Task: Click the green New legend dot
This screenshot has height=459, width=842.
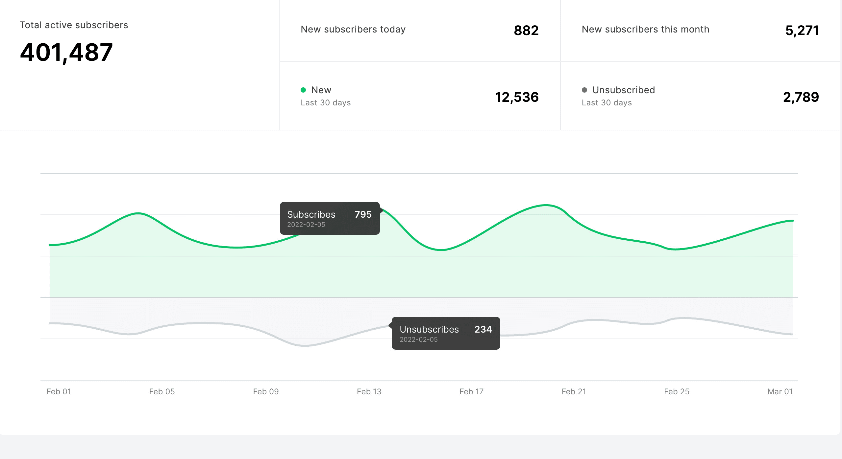Action: click(303, 90)
